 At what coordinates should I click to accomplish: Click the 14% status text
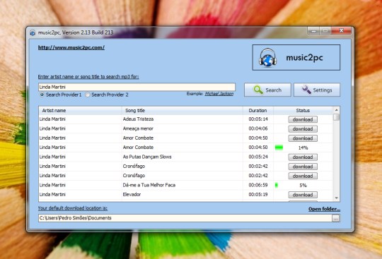(303, 147)
